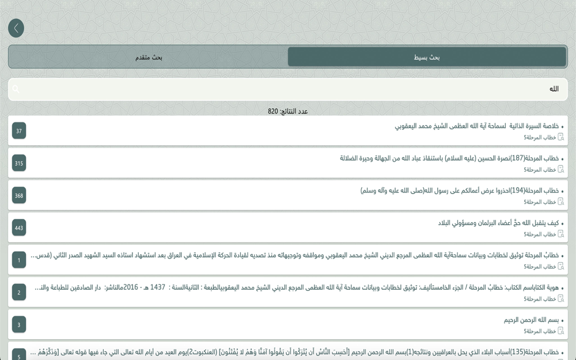Open page badge 2 result

[19, 293]
